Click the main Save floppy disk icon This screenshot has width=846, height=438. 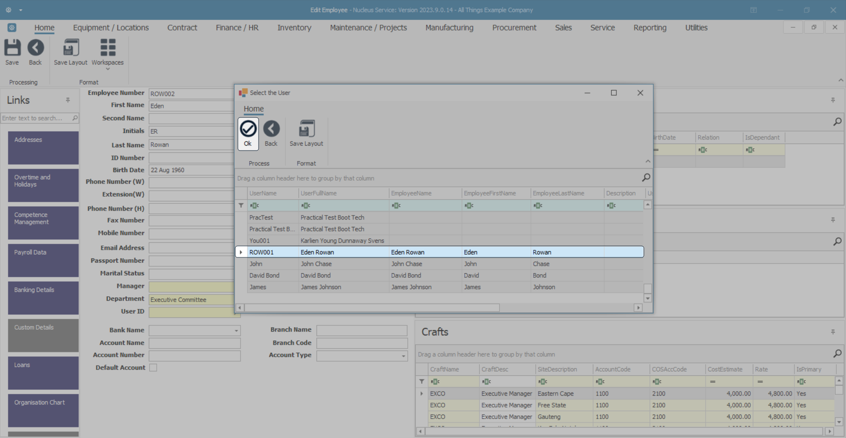(12, 48)
